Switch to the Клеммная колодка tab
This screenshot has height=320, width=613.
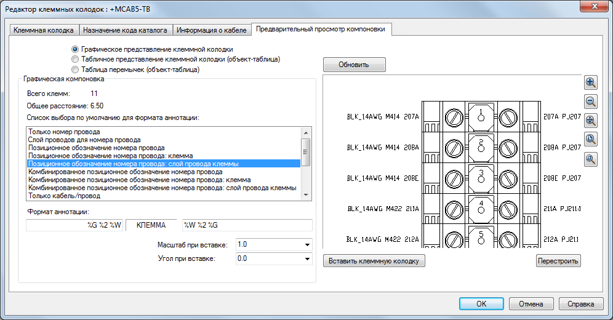click(x=44, y=30)
